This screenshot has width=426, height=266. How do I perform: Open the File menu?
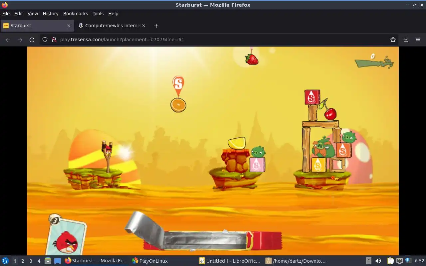(6, 14)
